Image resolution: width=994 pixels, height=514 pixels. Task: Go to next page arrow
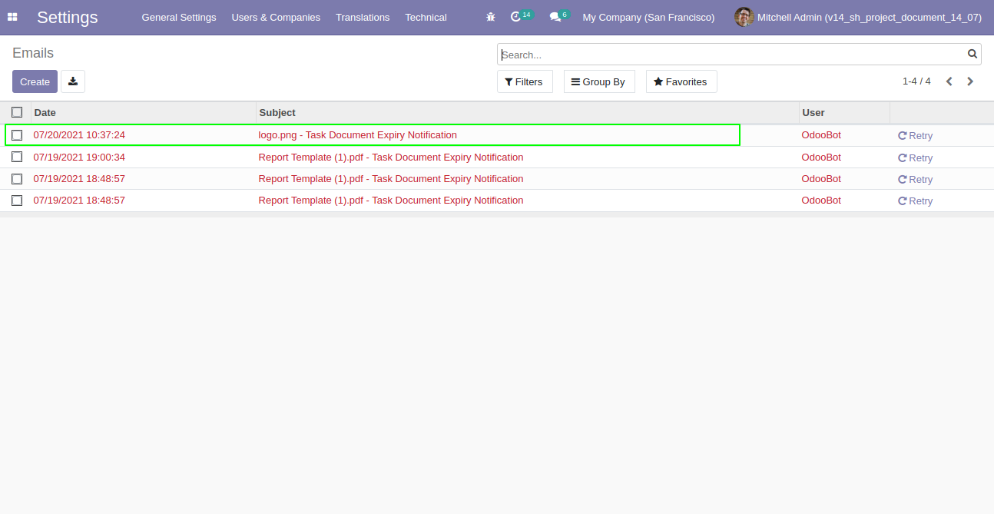pos(970,81)
